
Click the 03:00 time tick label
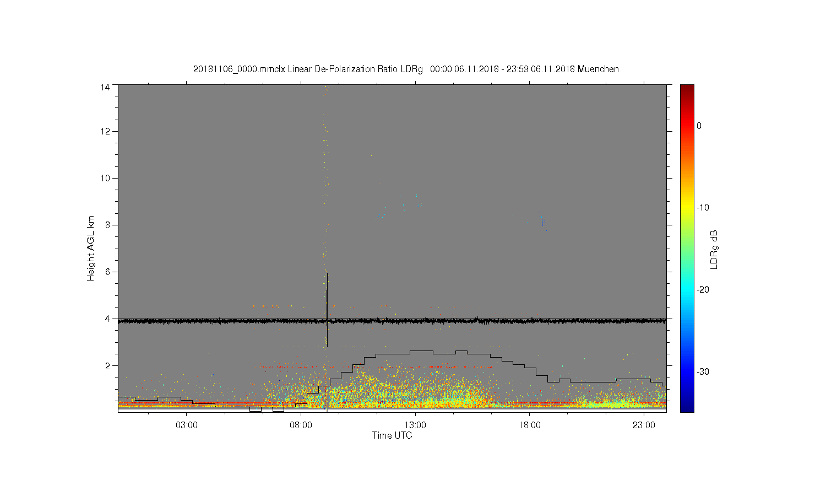[186, 425]
